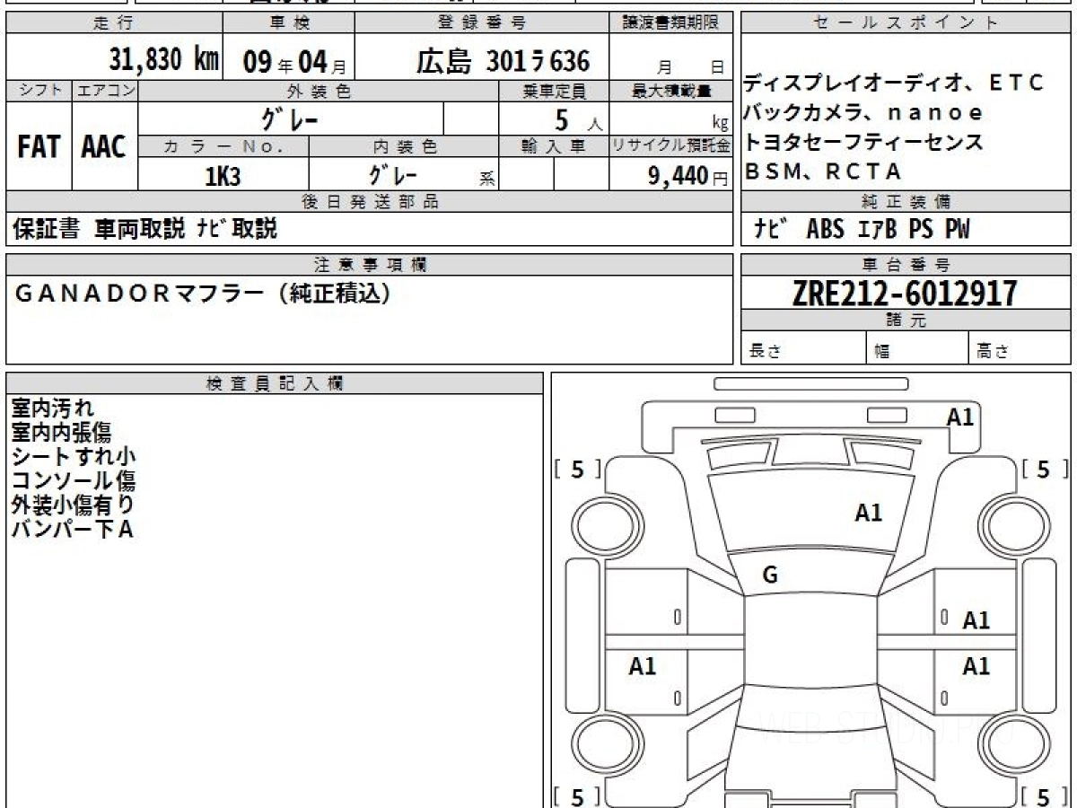This screenshot has height=808, width=1077.
Task: Select the 'A1' mark on the hood
Action: (x=868, y=513)
